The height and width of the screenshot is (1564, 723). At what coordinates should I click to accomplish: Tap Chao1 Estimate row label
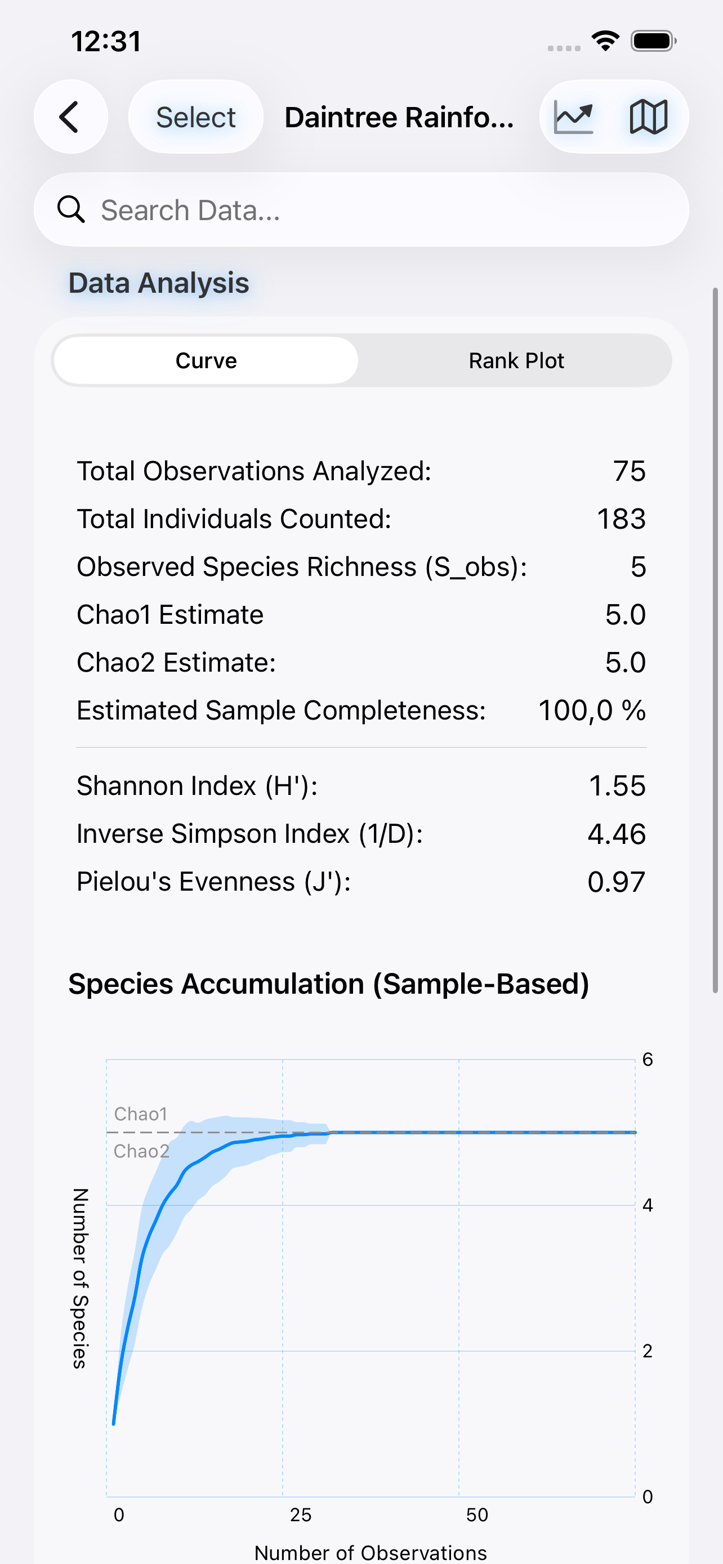(170, 614)
